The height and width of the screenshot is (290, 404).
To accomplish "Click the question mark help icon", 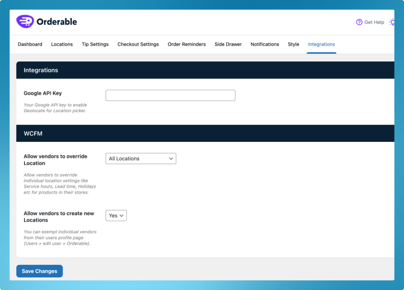I will [x=359, y=22].
